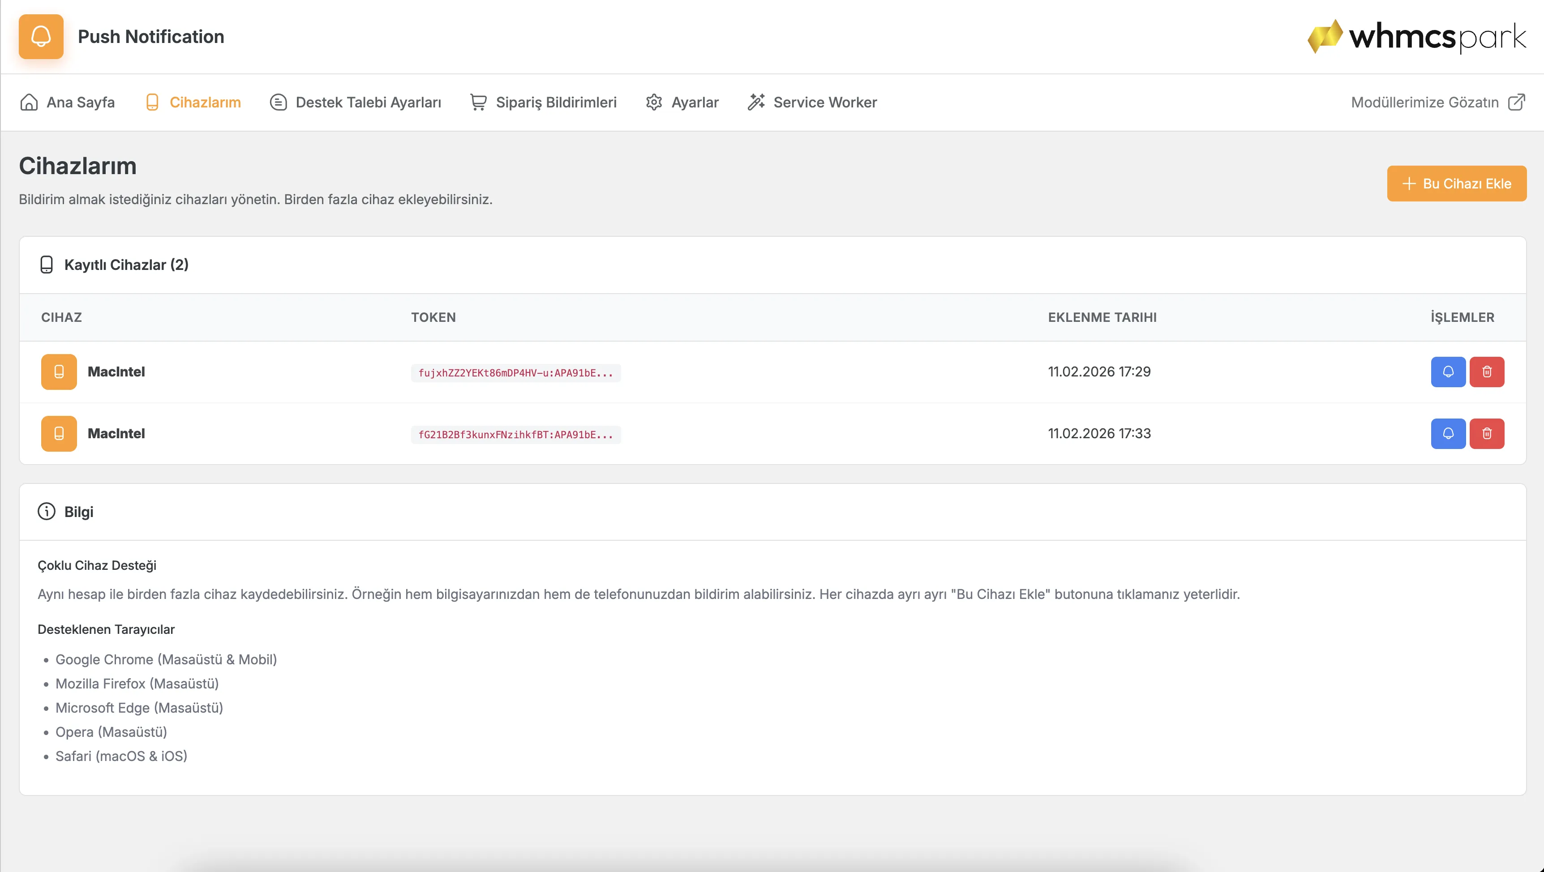1544x872 pixels.
Task: Open the Service Worker tab
Action: [812, 103]
